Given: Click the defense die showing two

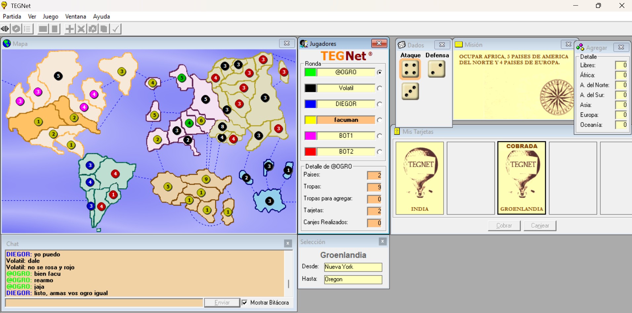Looking at the screenshot, I should [436, 69].
